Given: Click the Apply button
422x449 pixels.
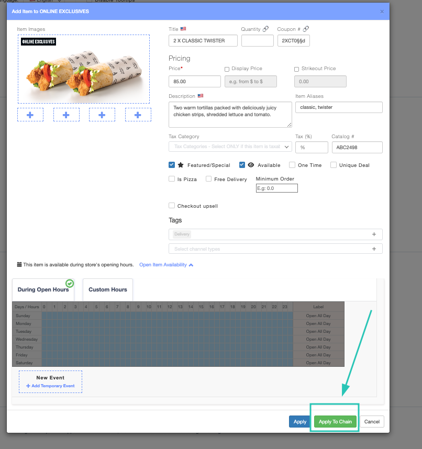Looking at the screenshot, I should pos(299,421).
